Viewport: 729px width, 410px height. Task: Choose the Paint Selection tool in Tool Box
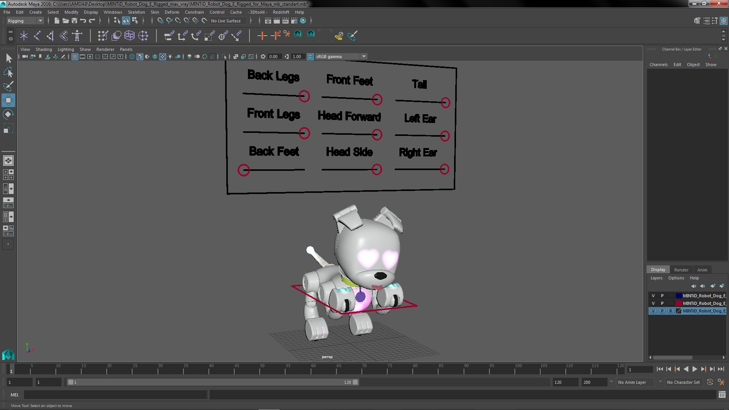[x=8, y=86]
